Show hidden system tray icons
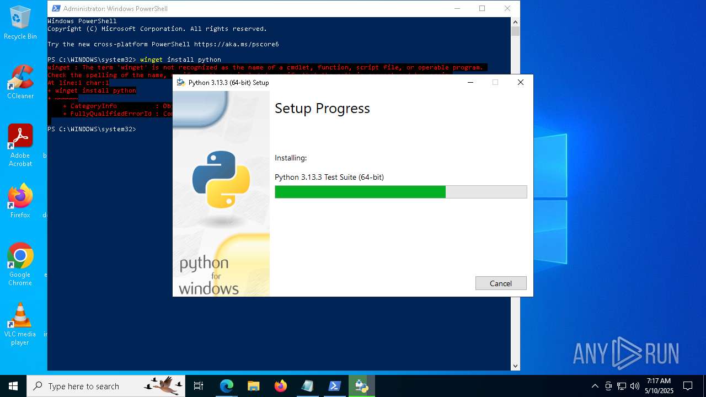 tap(595, 386)
